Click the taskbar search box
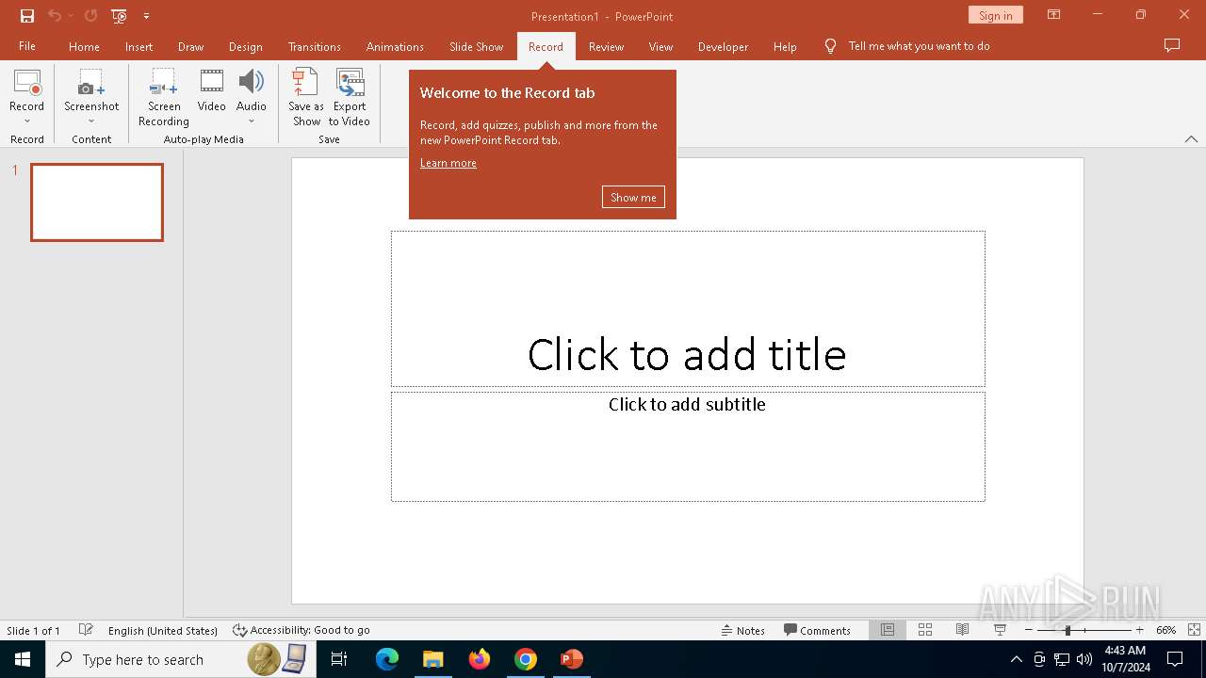Screen dimensions: 1206x678 click(179, 659)
